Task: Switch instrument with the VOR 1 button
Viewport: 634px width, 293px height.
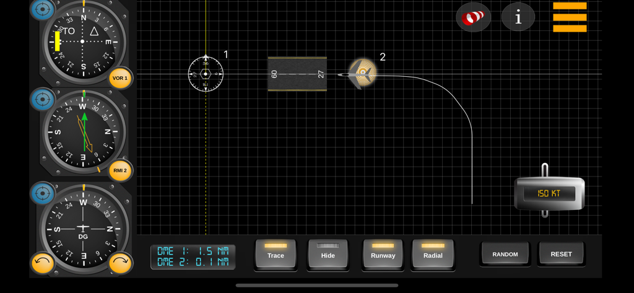Action: click(120, 78)
